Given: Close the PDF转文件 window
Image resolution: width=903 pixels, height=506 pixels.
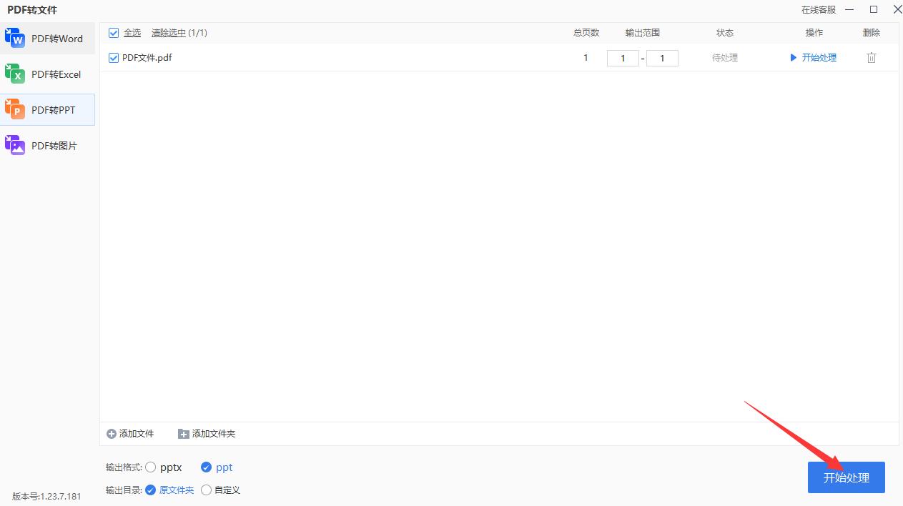Looking at the screenshot, I should click(897, 9).
